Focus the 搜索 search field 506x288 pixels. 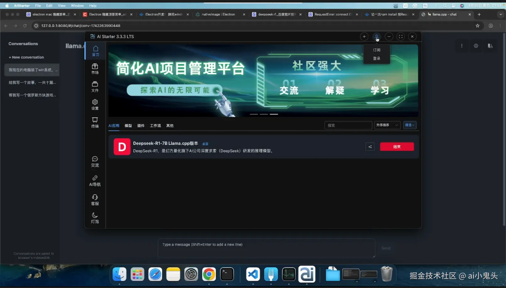[348, 125]
